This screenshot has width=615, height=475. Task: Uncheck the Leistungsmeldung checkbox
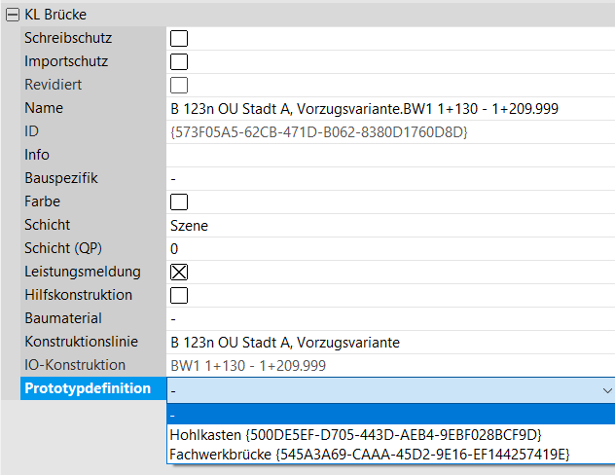click(x=179, y=273)
